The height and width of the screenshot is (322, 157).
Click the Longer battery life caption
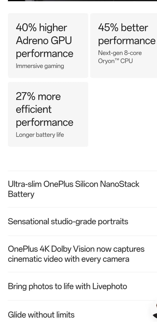click(40, 135)
